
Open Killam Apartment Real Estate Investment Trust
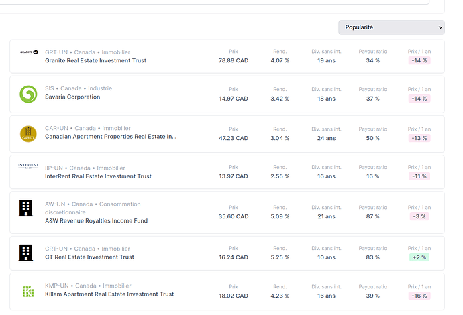pyautogui.click(x=109, y=294)
